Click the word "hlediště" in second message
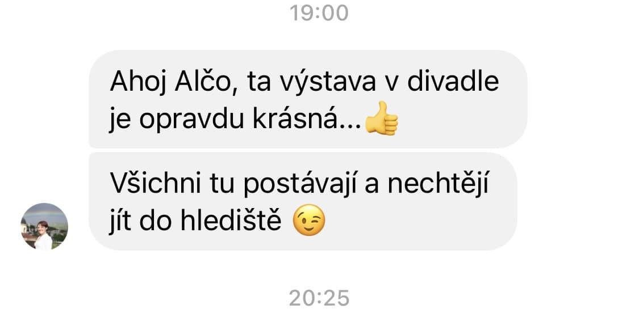639x326 pixels. point(231,221)
